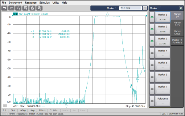Screen dimensions: 185x116
Task: Toggle the Reference marker indicator
Action: click(x=152, y=101)
